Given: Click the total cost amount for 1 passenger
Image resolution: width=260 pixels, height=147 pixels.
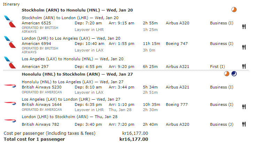Looking at the screenshot, I should pos(134,139).
